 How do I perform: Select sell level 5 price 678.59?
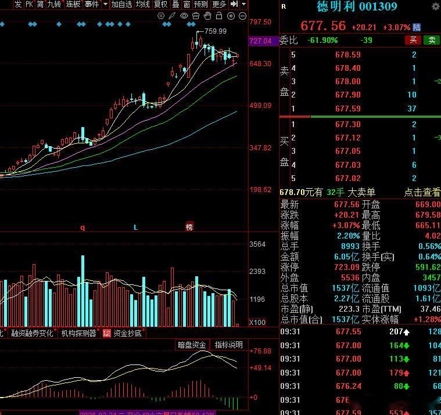point(348,55)
